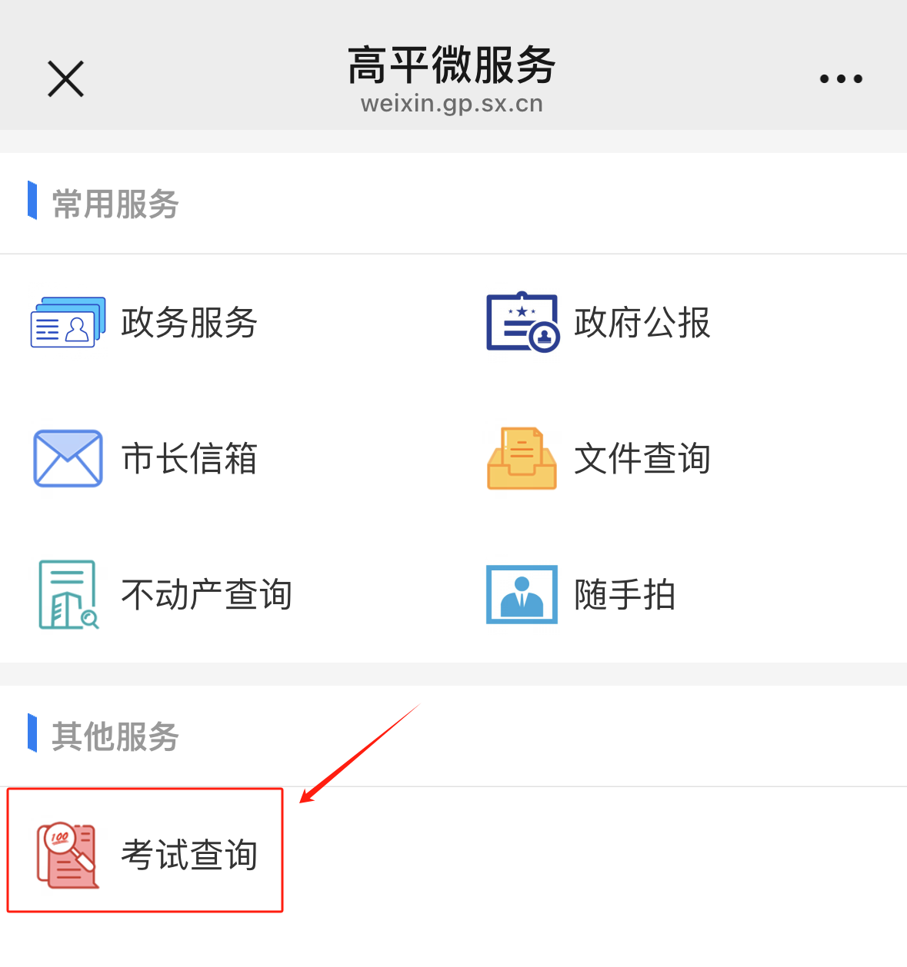Click the 政务服务 ID card icon

point(68,322)
